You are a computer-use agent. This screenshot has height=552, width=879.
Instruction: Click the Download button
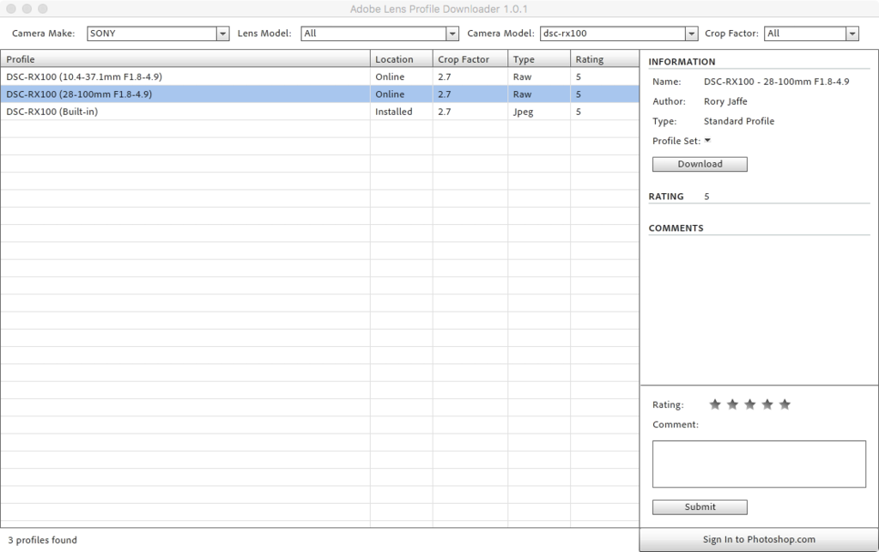(700, 164)
